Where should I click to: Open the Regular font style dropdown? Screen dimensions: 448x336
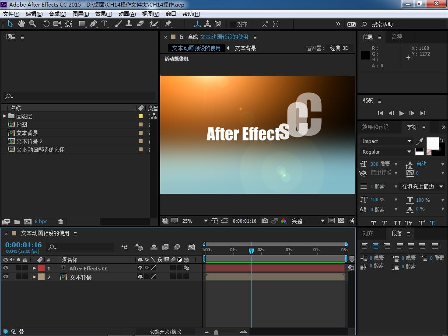(x=386, y=152)
